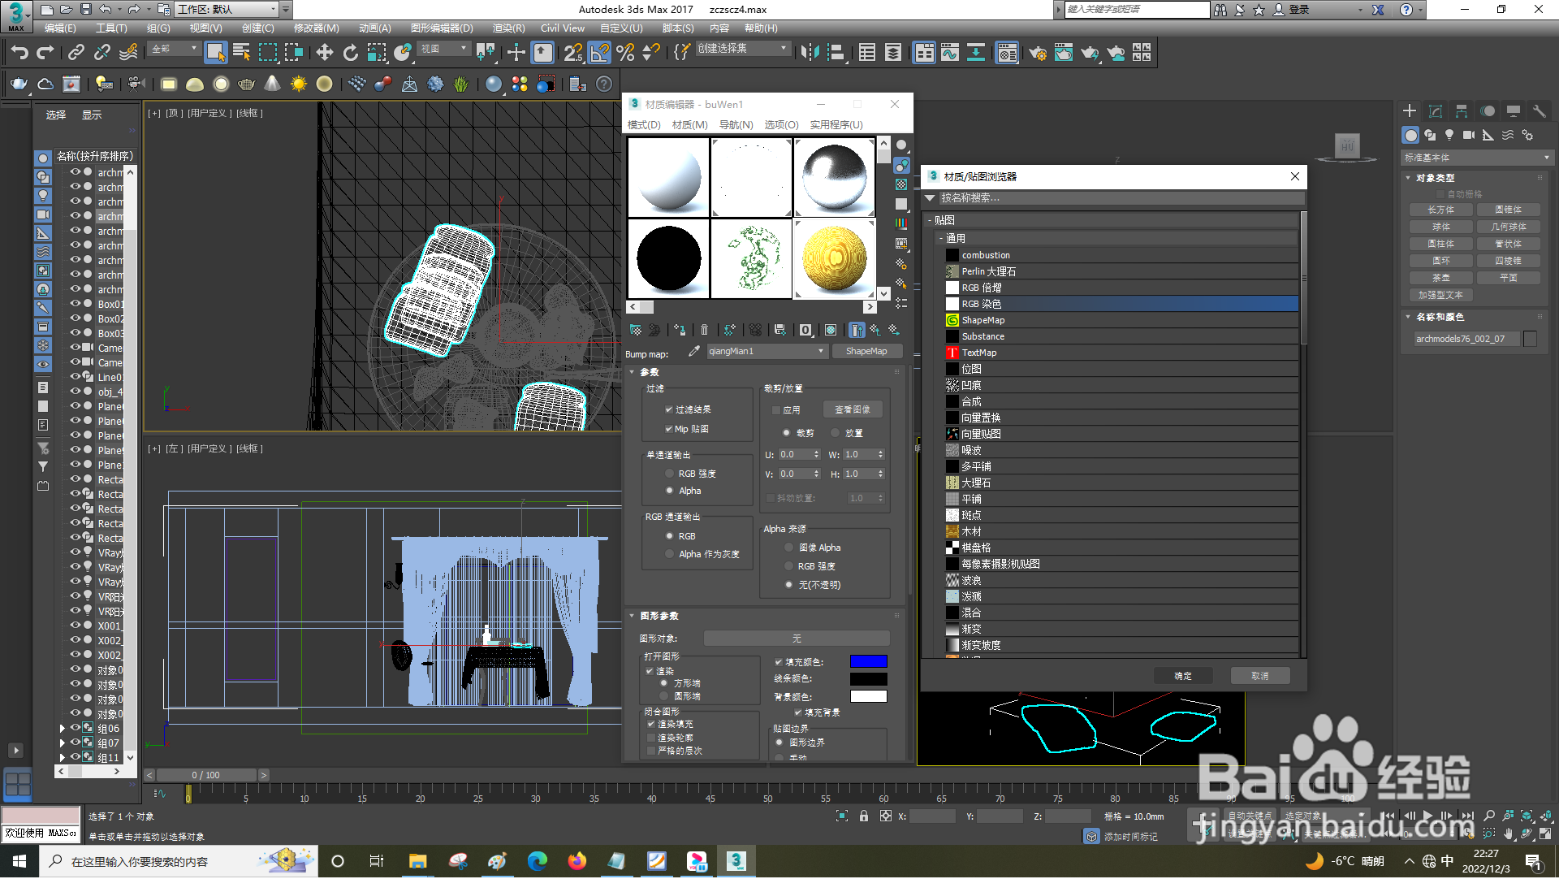Viewport: 1559px width, 879px height.
Task: Open the 渲染(R) main menu
Action: point(508,28)
